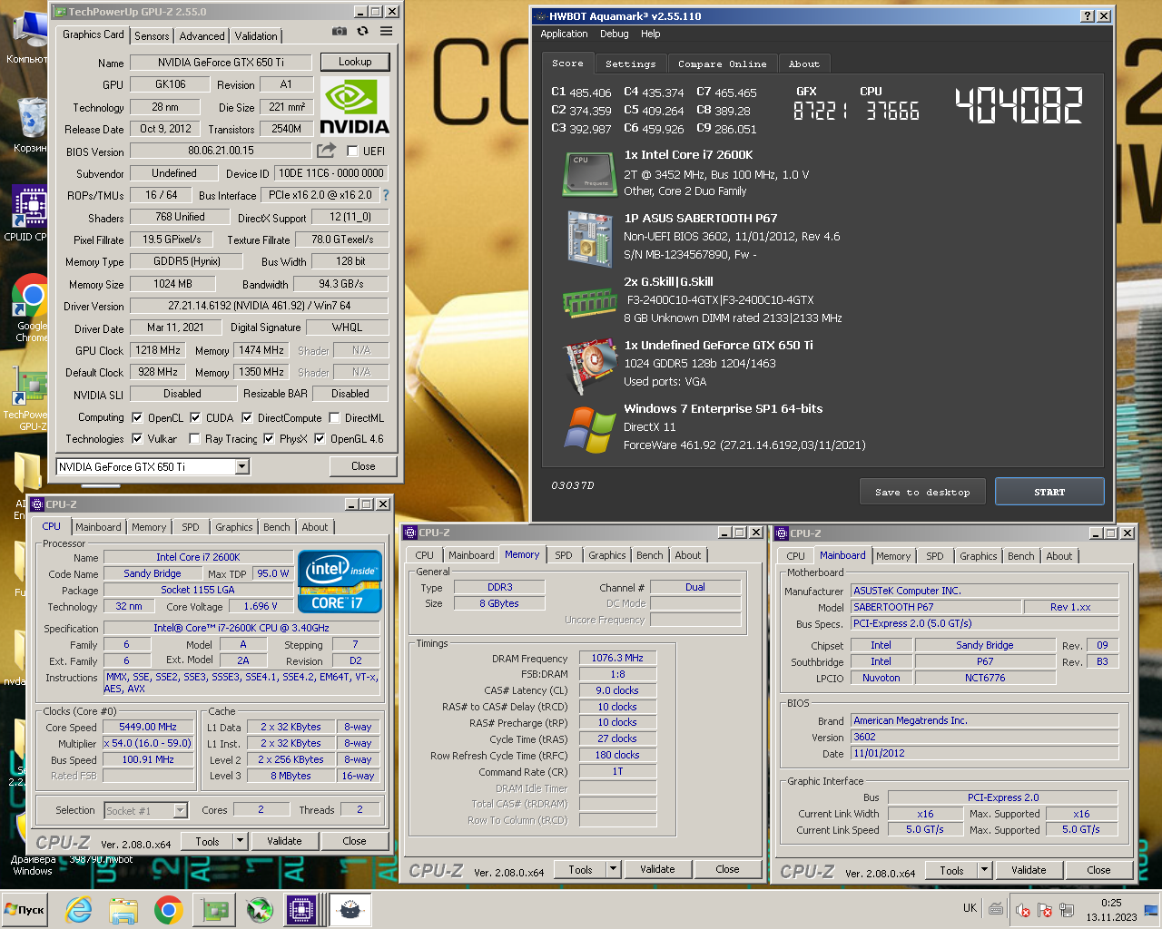Click Save to desktop in Aquamark

pos(922,492)
